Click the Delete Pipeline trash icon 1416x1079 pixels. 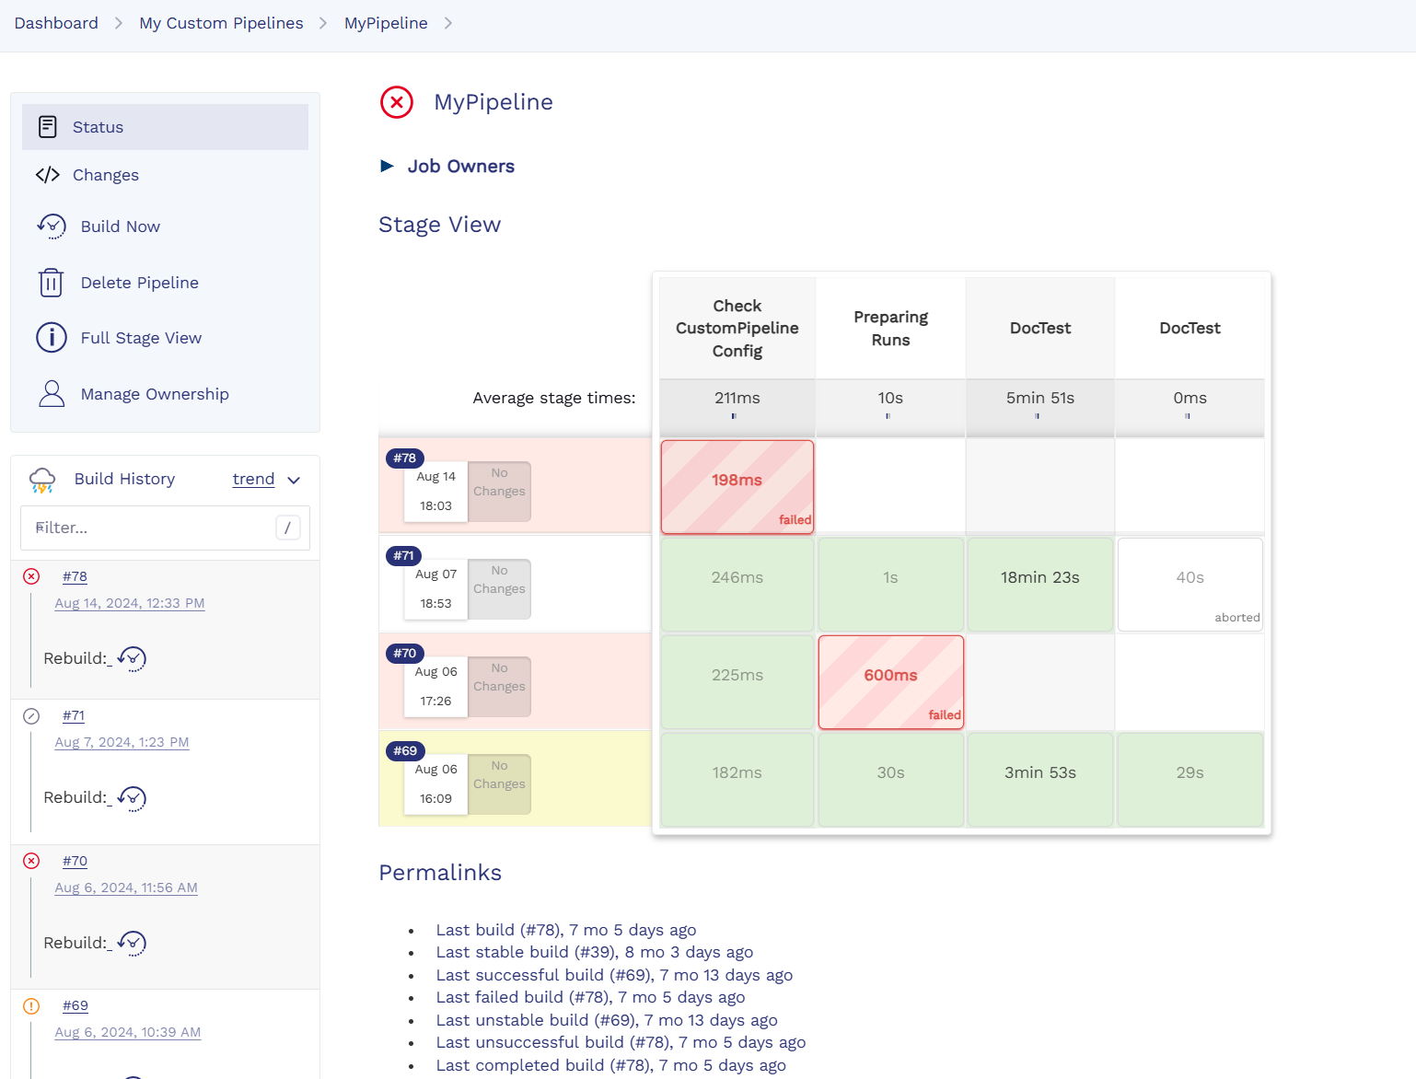[52, 283]
